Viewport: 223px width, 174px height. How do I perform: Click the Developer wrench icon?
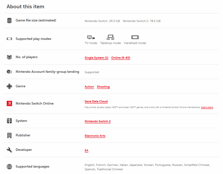9,150
